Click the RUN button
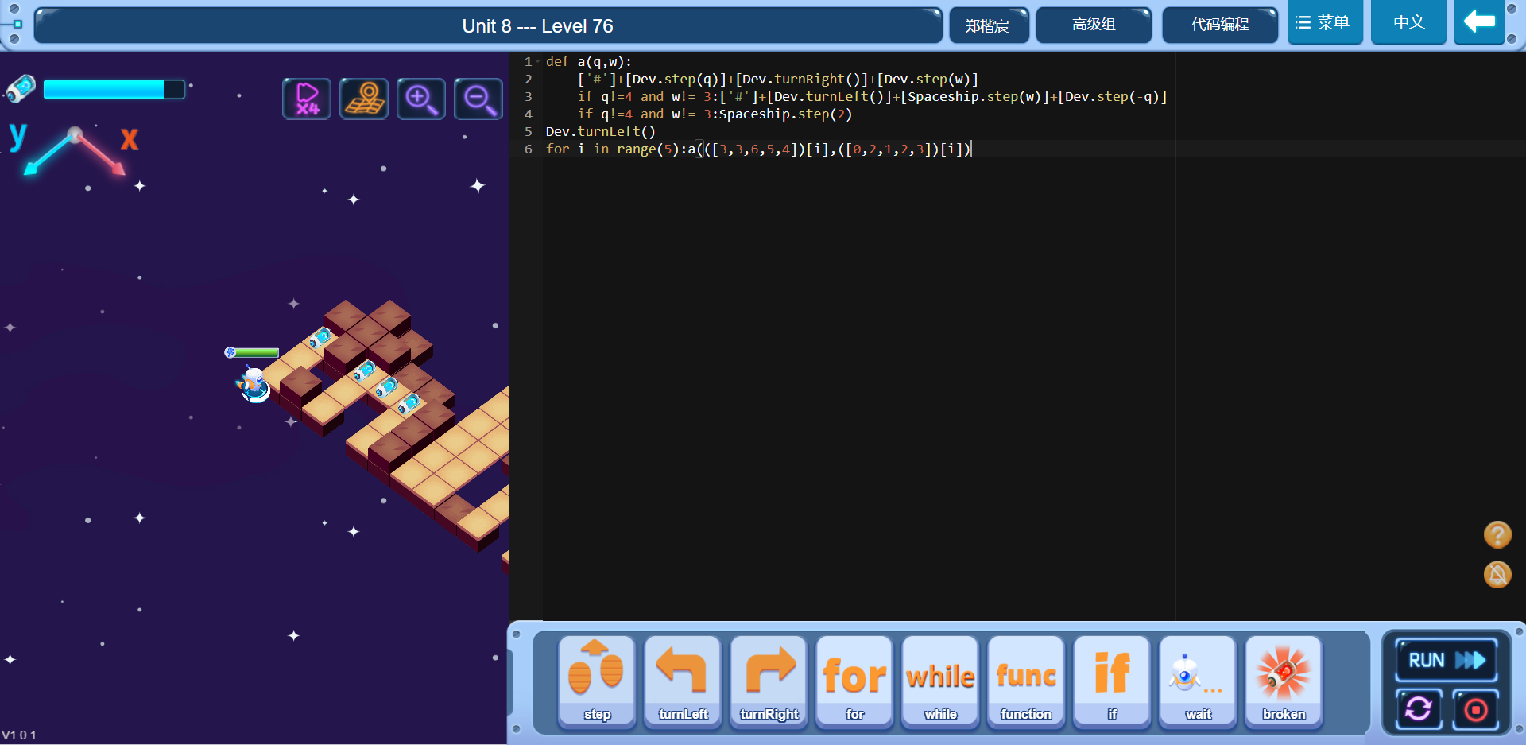1526x745 pixels. (1447, 660)
